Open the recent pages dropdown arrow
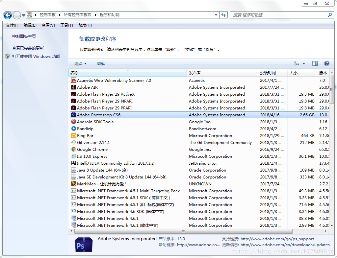The image size is (337, 258). point(23,15)
